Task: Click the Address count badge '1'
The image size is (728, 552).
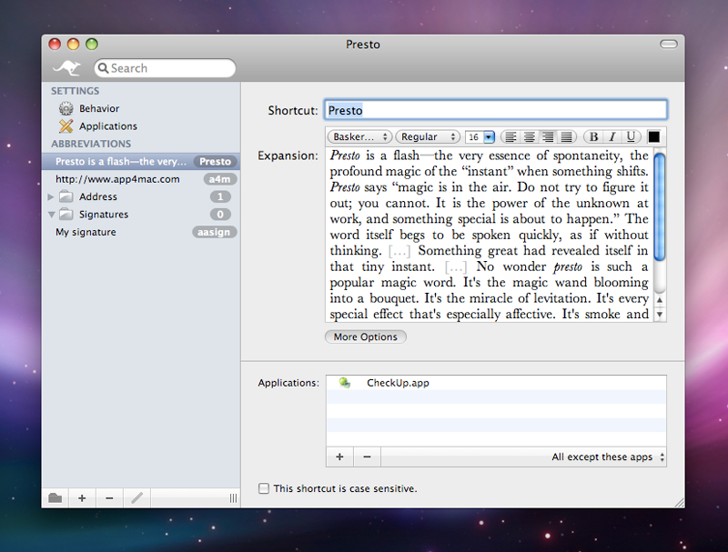Action: click(x=220, y=196)
